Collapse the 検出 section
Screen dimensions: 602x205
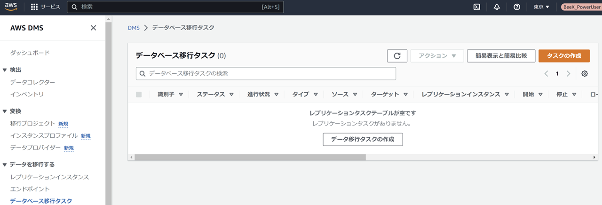(5, 70)
